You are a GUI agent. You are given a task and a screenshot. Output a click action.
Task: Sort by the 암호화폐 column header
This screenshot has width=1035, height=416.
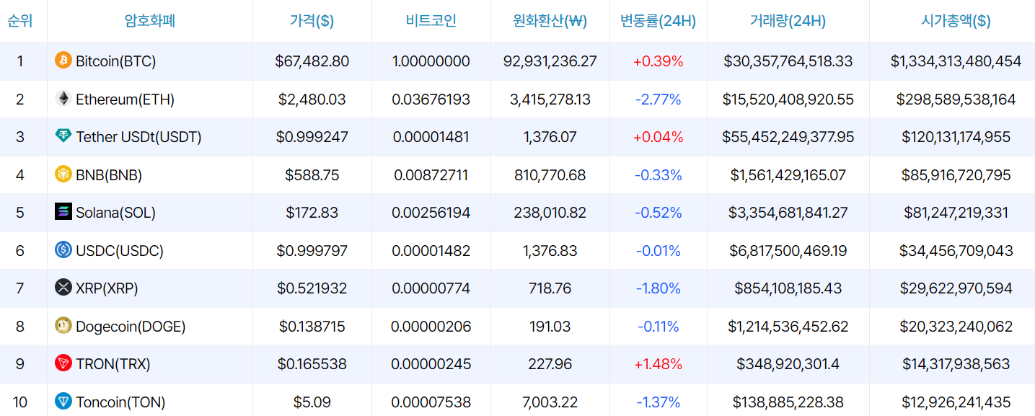[149, 21]
